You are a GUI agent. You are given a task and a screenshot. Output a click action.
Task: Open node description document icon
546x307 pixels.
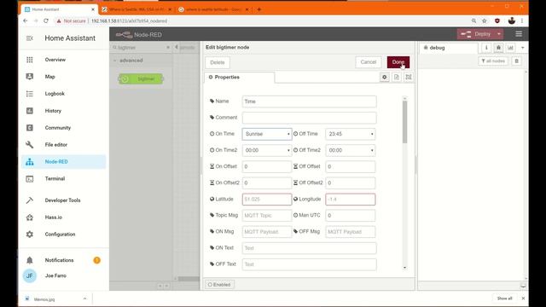click(x=397, y=78)
